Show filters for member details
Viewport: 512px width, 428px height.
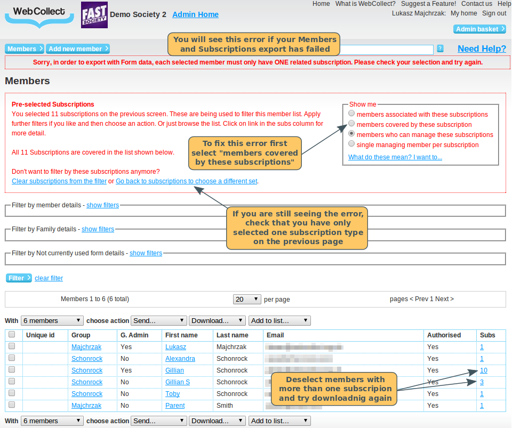pos(102,205)
